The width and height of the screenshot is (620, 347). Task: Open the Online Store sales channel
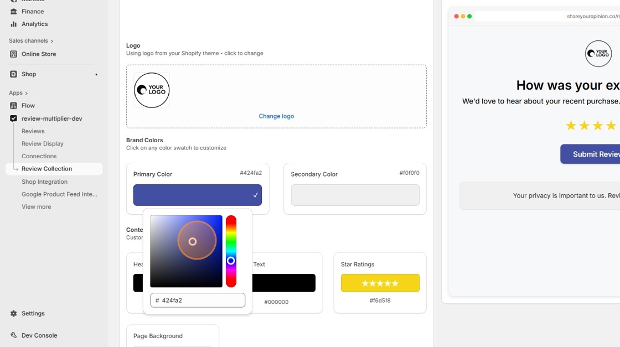(x=38, y=54)
